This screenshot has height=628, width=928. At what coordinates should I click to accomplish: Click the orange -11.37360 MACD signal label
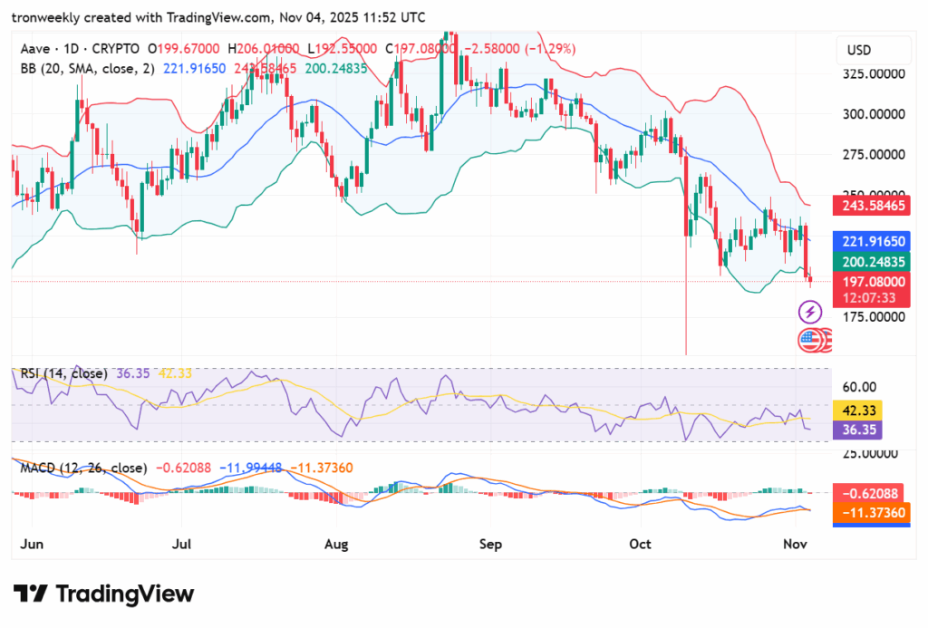click(871, 513)
